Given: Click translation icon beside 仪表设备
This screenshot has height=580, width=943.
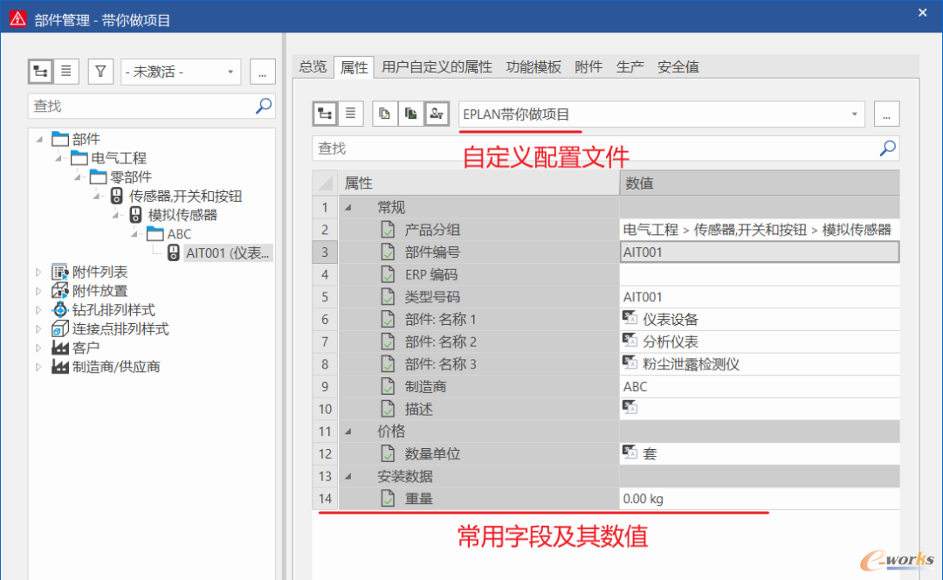Looking at the screenshot, I should point(630,318).
